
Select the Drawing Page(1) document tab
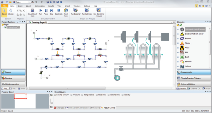38,22
